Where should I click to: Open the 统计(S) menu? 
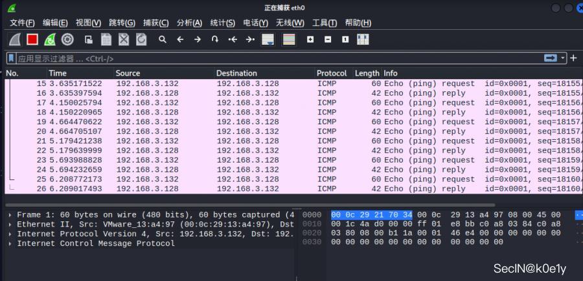(x=222, y=23)
